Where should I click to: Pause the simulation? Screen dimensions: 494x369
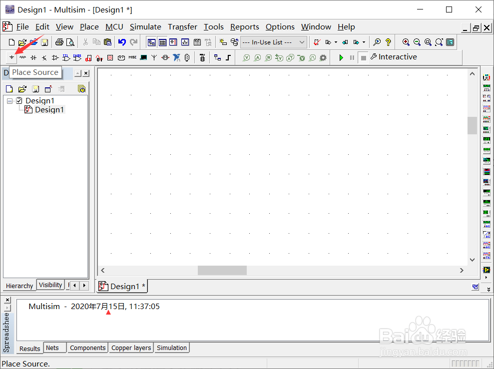[352, 57]
